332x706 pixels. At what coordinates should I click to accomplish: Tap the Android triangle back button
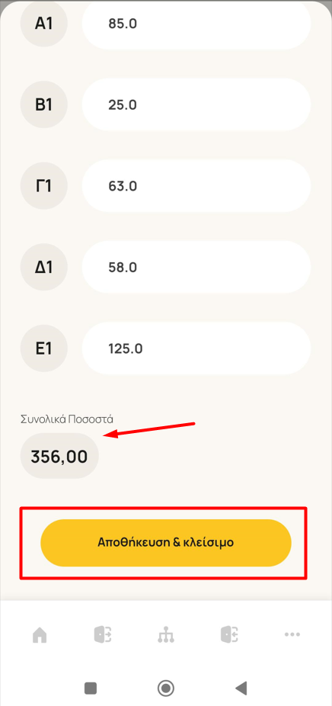tap(241, 688)
